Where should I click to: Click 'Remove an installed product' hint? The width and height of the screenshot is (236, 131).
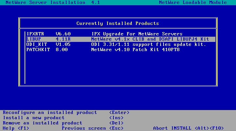pos(42,123)
